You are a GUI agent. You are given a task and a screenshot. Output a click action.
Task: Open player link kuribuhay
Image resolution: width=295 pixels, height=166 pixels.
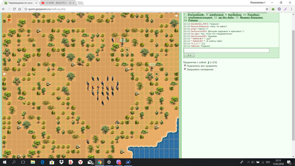(x=235, y=15)
